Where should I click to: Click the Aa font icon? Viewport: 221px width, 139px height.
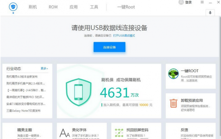[65, 133]
